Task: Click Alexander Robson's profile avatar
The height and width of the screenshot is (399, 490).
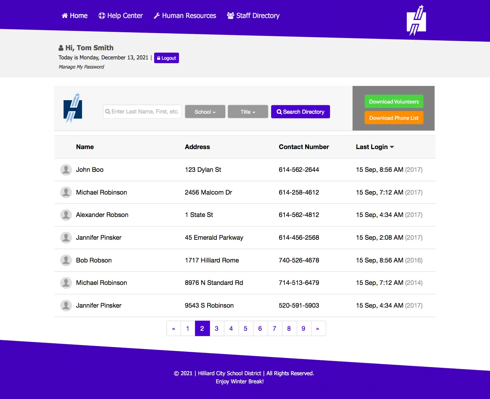Action: point(66,215)
